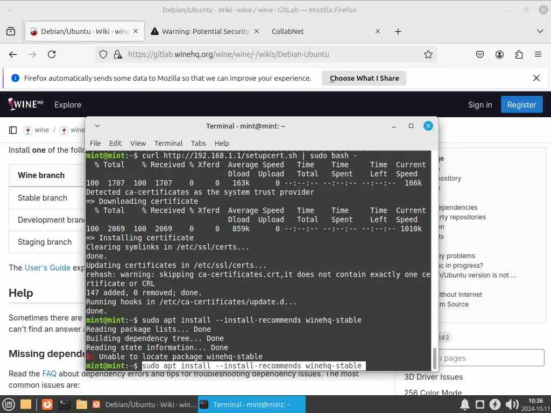The image size is (551, 413).
Task: Click the taskbar clock
Action: click(x=535, y=404)
